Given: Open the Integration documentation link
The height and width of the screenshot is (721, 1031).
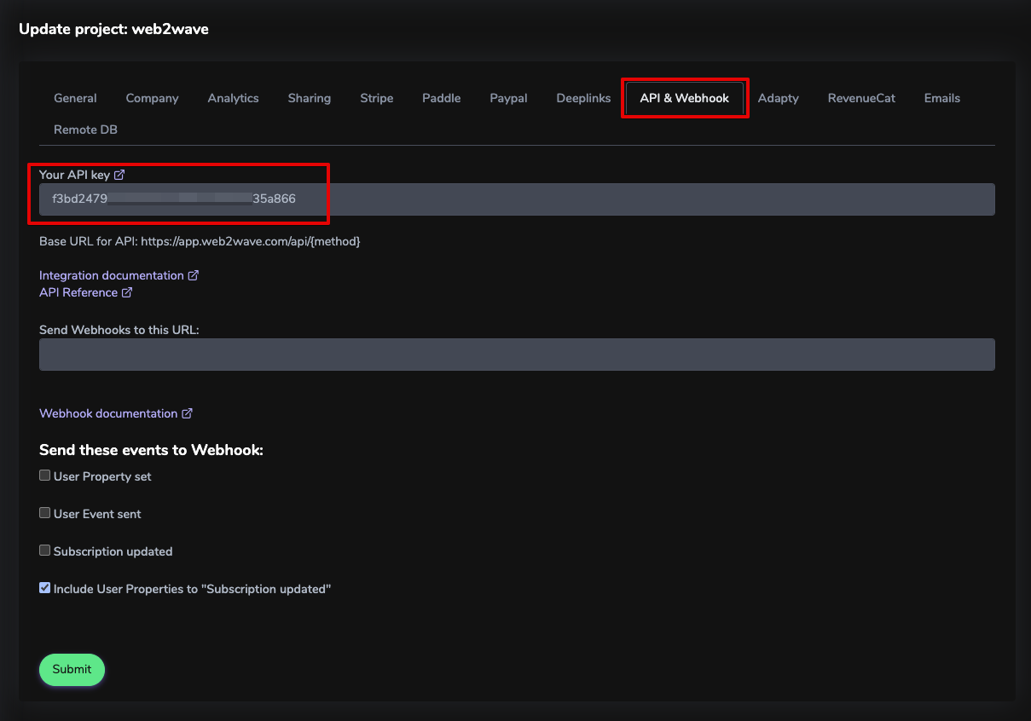Looking at the screenshot, I should (112, 275).
